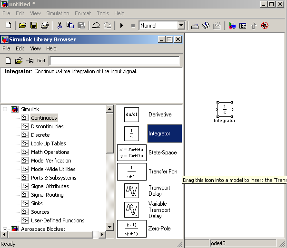This screenshot has height=248, width=287.
Task: Click the State-Space block icon
Action: 132,153
